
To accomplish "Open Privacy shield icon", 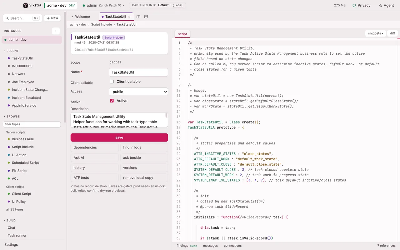I will click(x=354, y=5).
